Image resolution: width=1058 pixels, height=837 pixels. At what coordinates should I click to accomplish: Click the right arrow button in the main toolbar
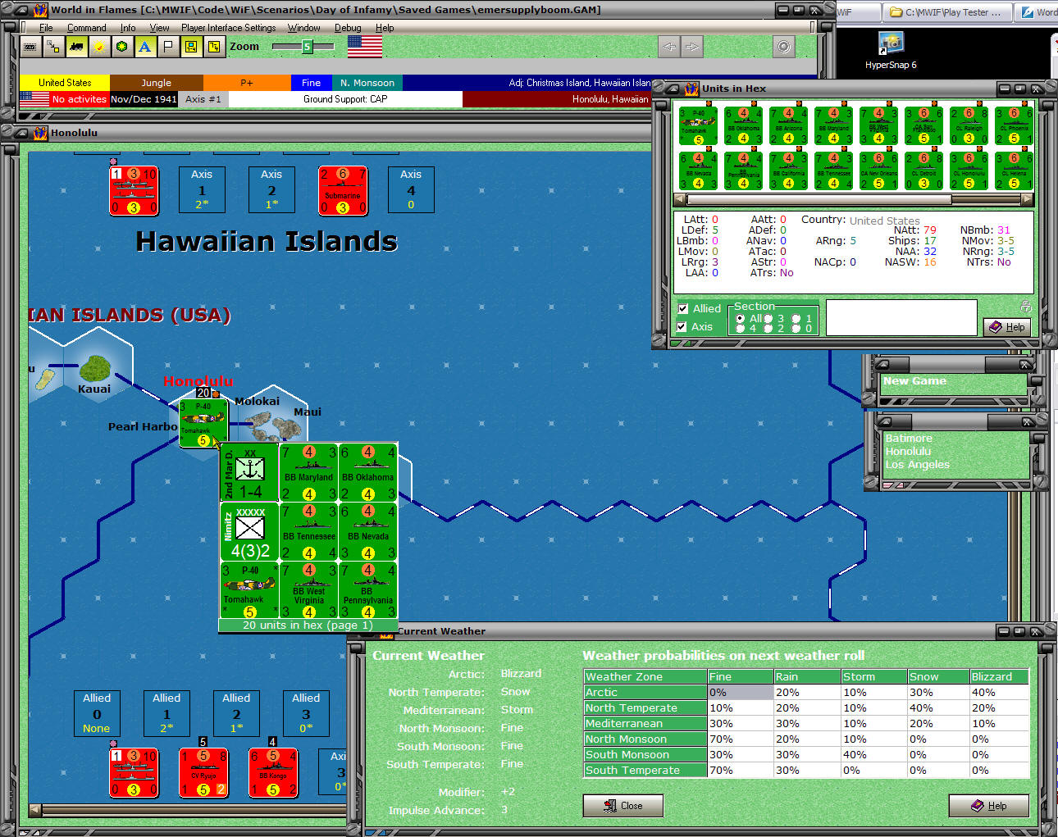(x=693, y=47)
